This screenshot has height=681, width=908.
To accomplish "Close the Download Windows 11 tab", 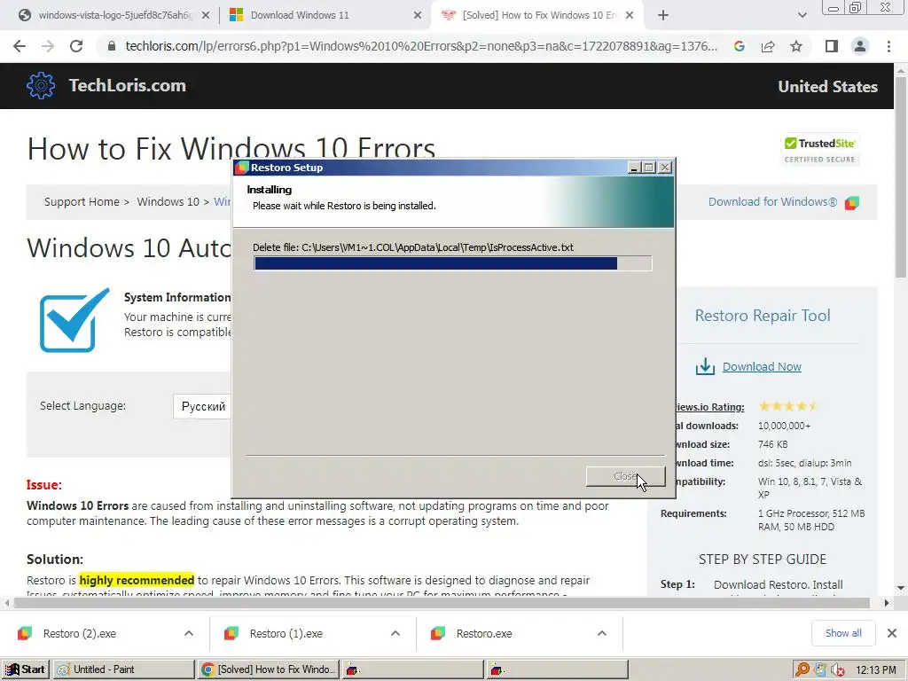I will (418, 16).
